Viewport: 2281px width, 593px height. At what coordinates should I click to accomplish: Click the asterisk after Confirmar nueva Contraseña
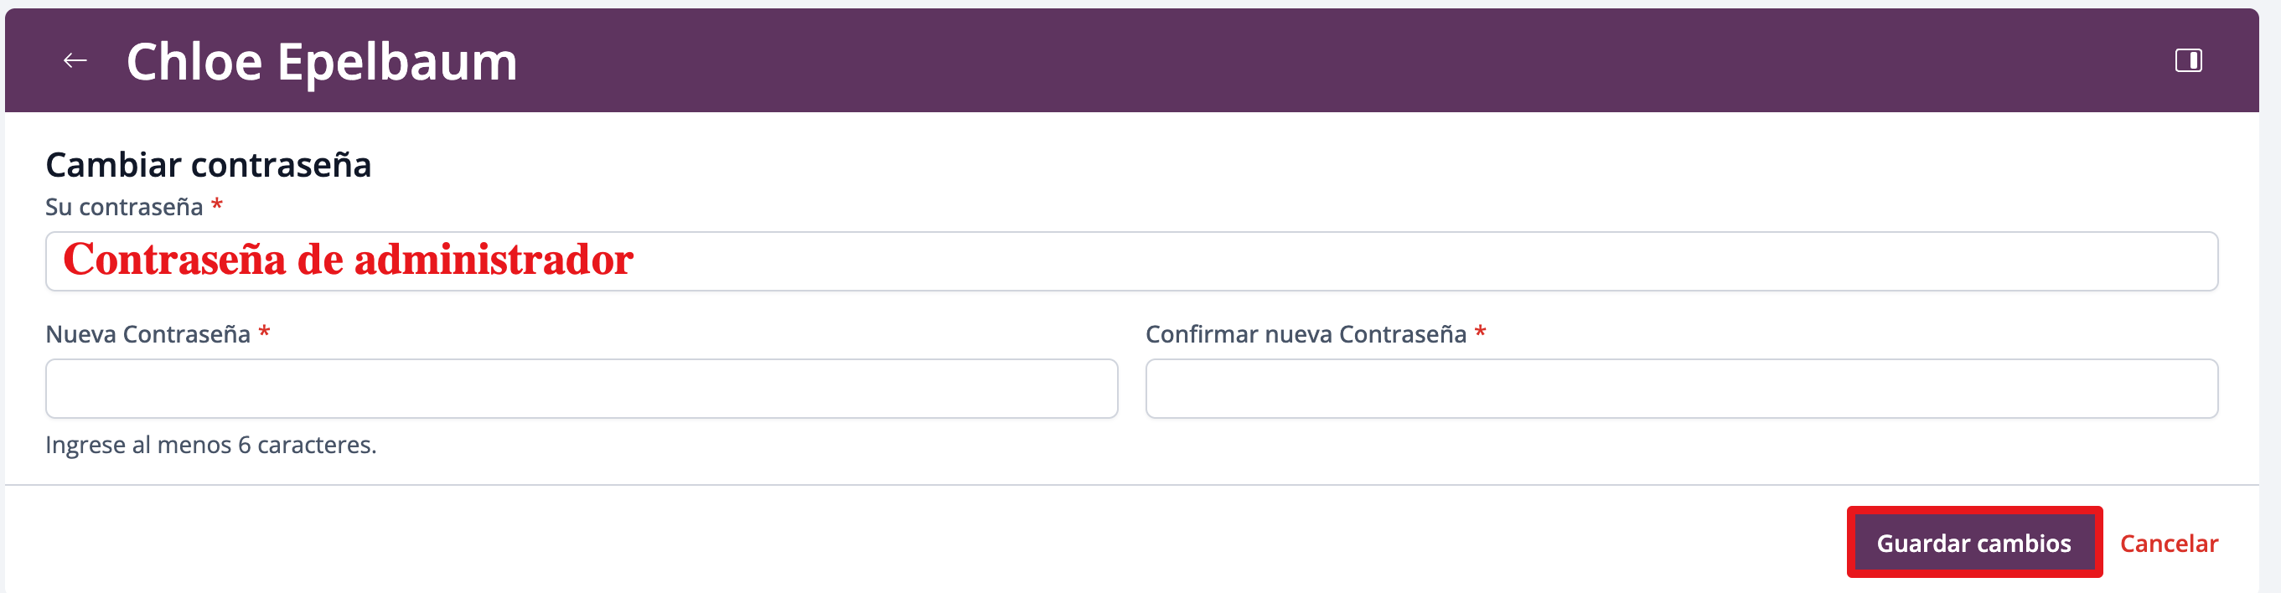pyautogui.click(x=1480, y=333)
